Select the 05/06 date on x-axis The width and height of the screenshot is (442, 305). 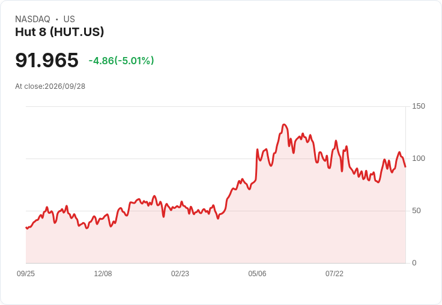[257, 273]
